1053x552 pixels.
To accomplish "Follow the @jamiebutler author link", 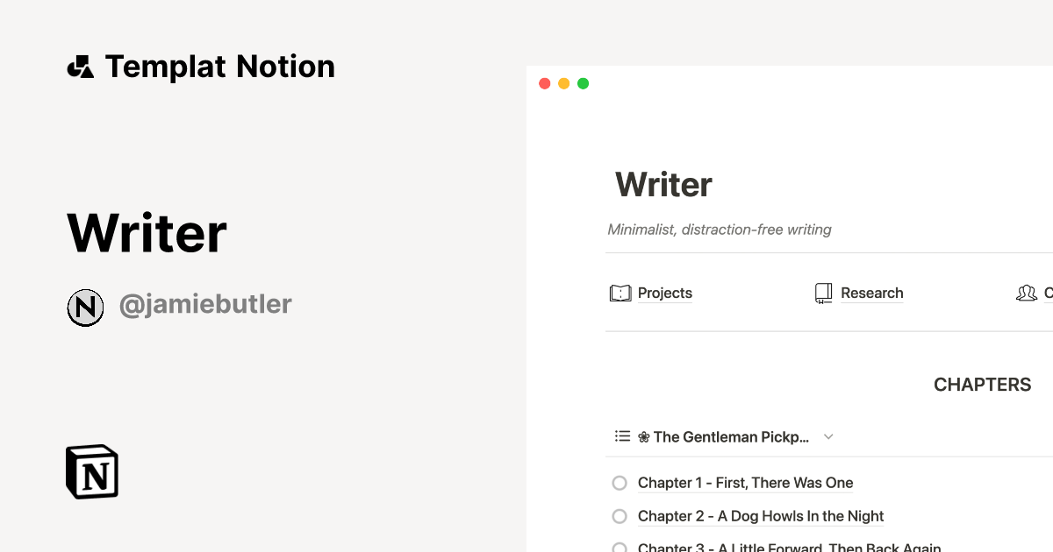I will coord(205,303).
